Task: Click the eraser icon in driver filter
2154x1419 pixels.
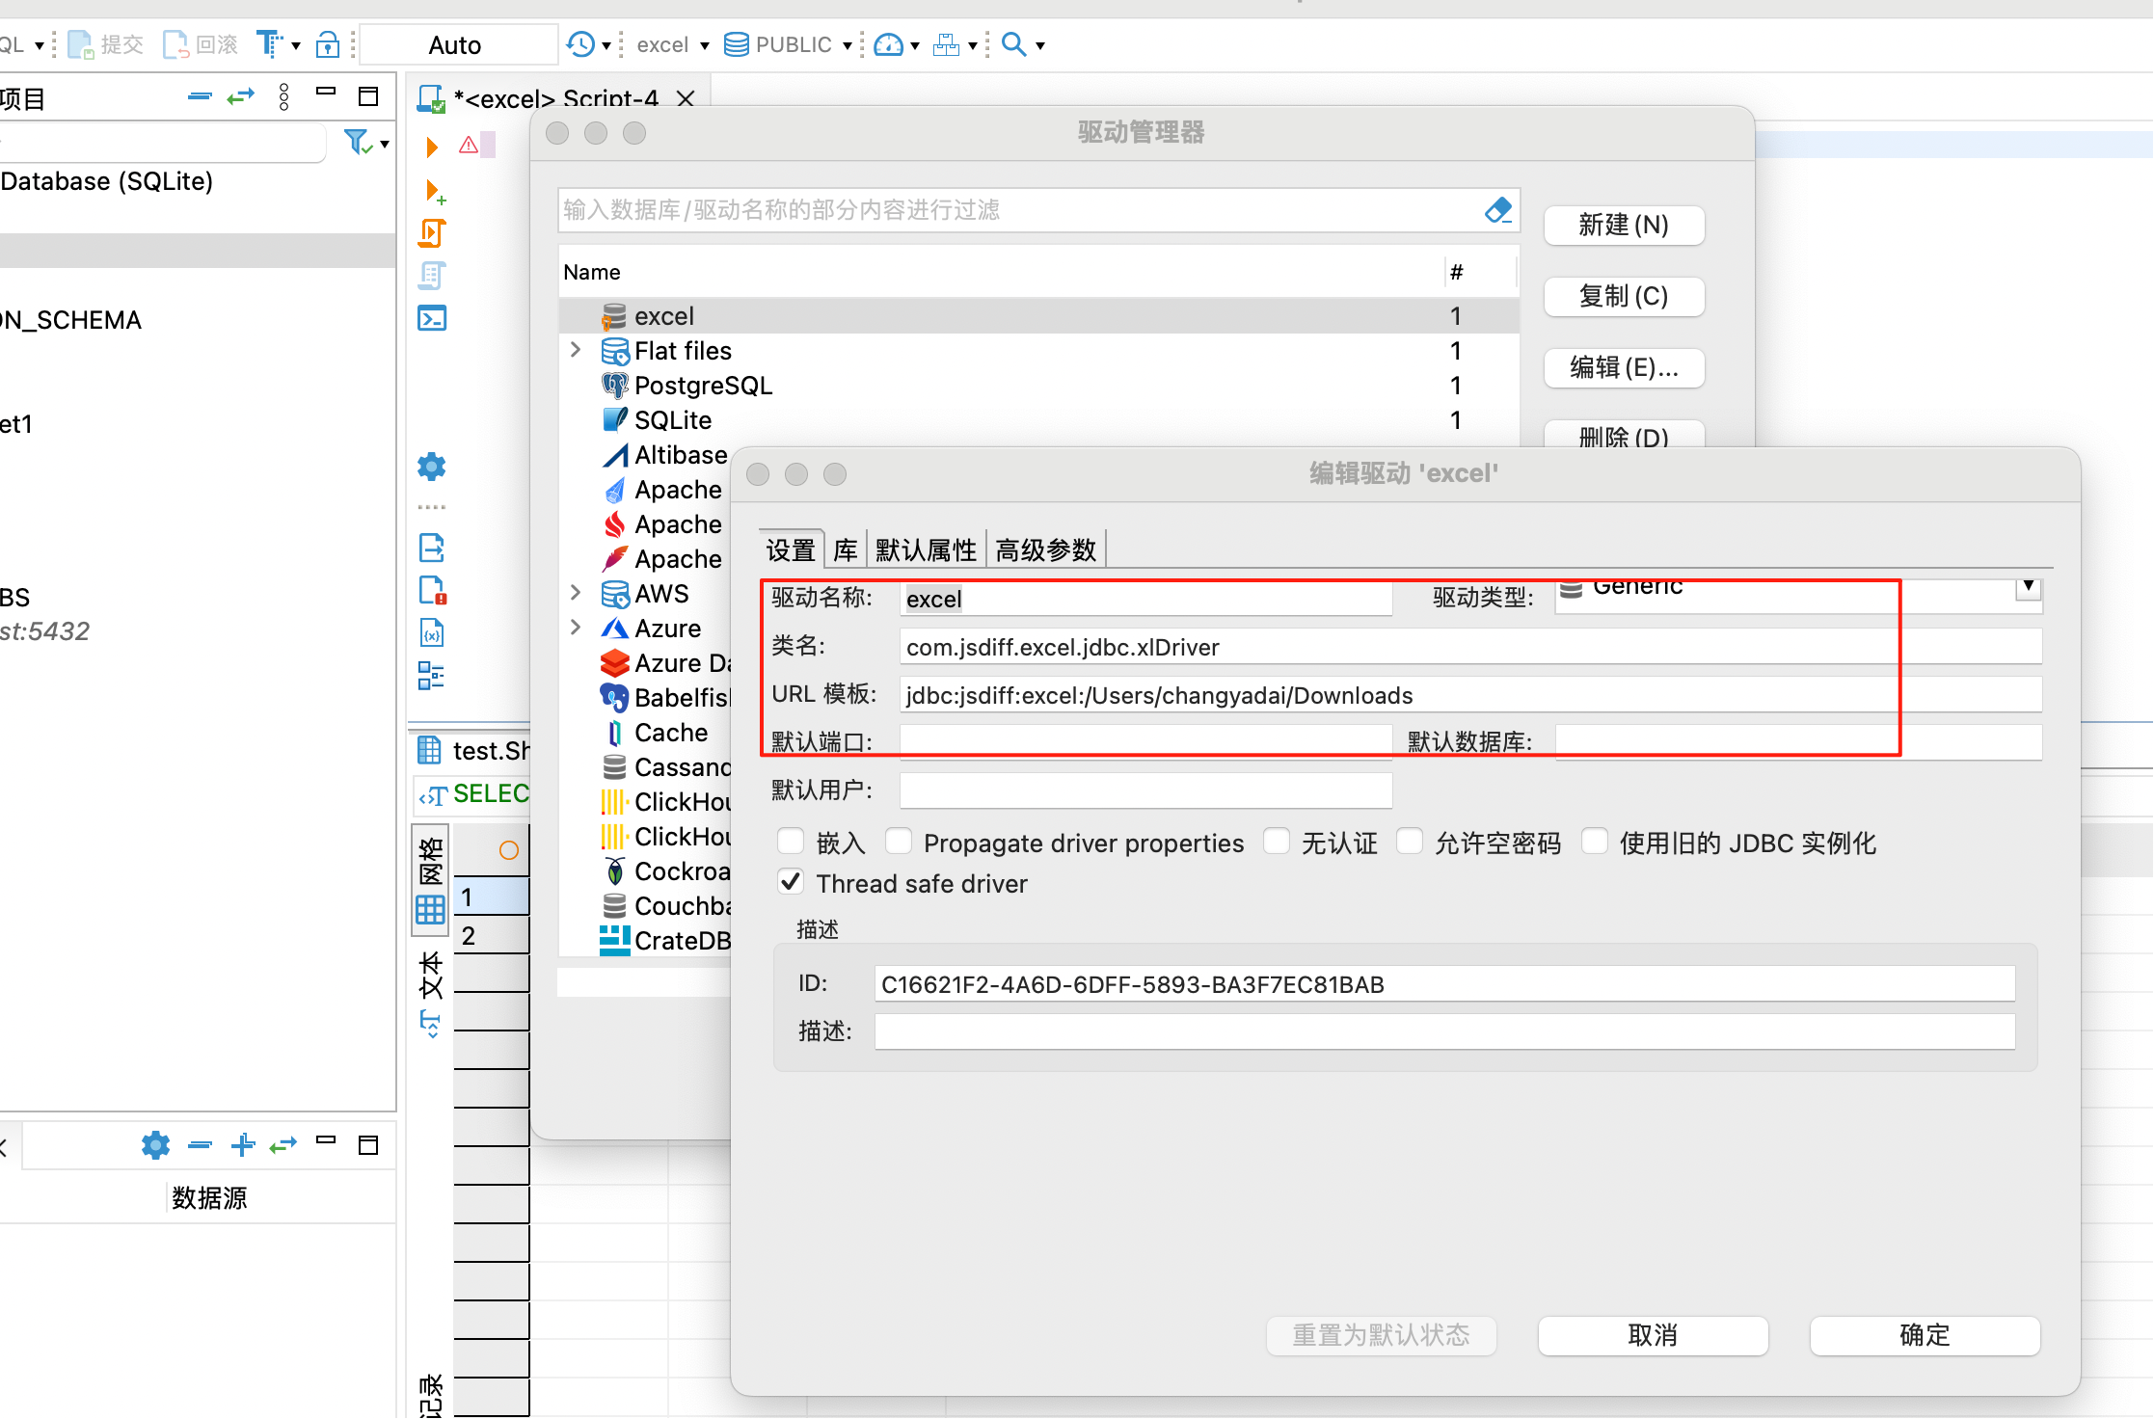Action: click(x=1497, y=210)
